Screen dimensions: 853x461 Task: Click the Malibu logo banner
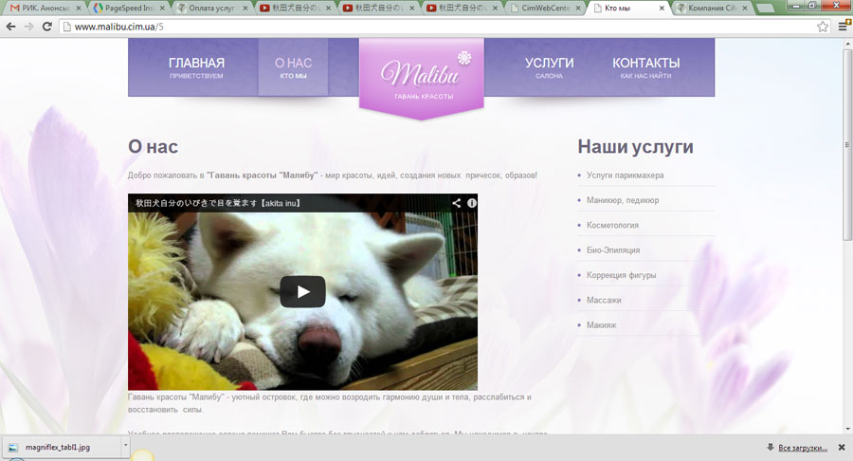point(422,78)
